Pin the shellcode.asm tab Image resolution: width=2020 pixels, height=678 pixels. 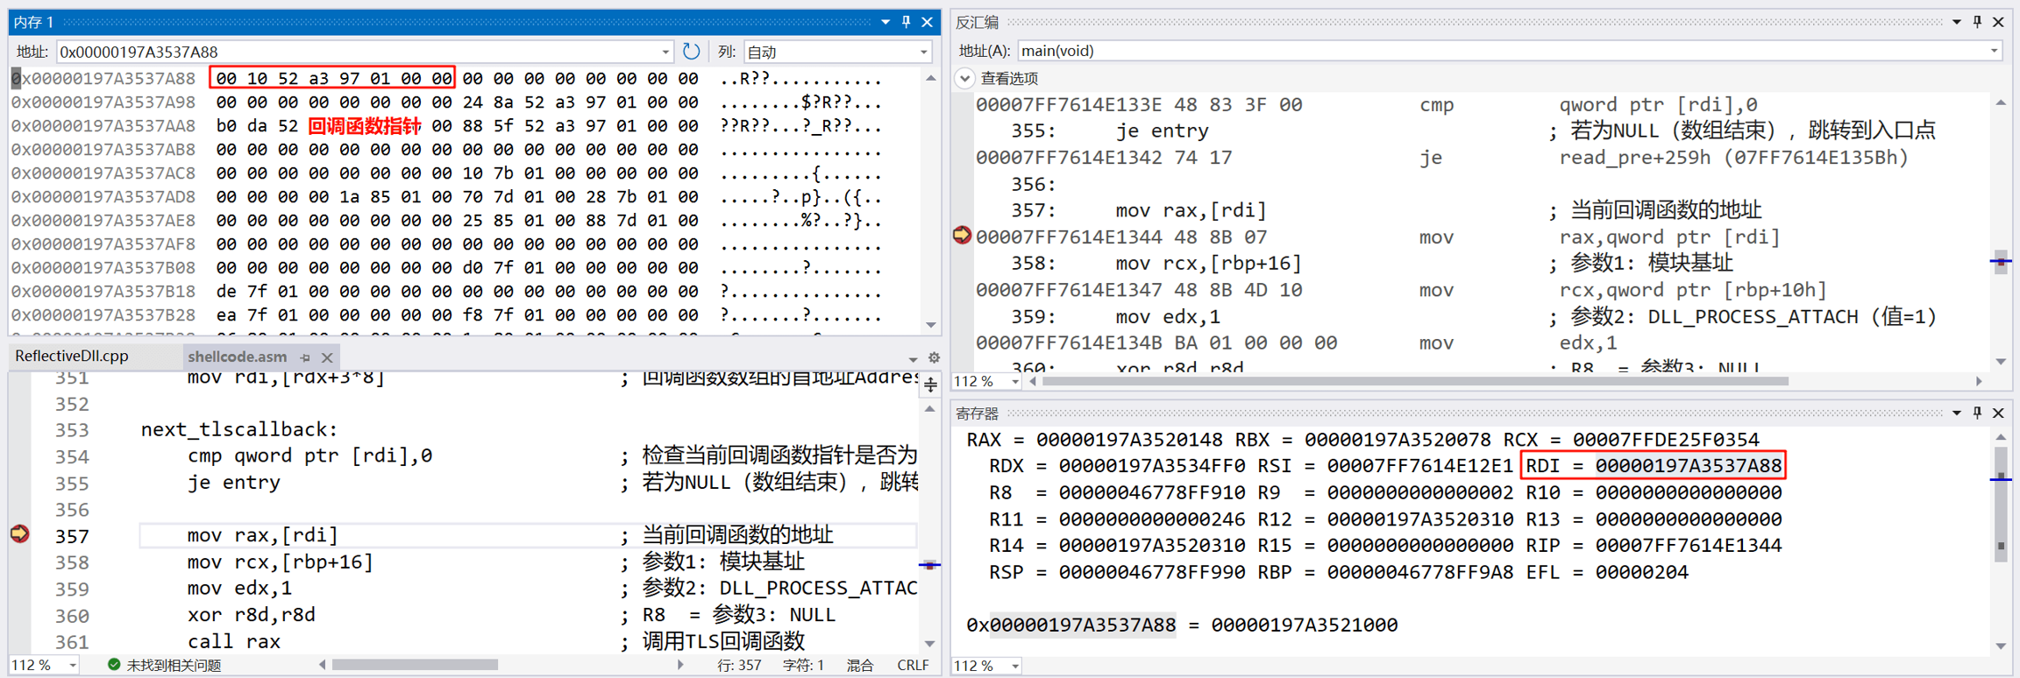click(305, 357)
